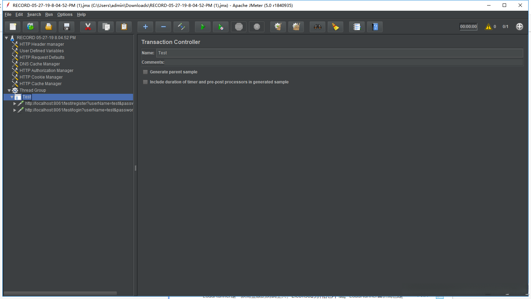The width and height of the screenshot is (531, 299).
Task: Reset search with the yellow broom icon
Action: tap(336, 27)
